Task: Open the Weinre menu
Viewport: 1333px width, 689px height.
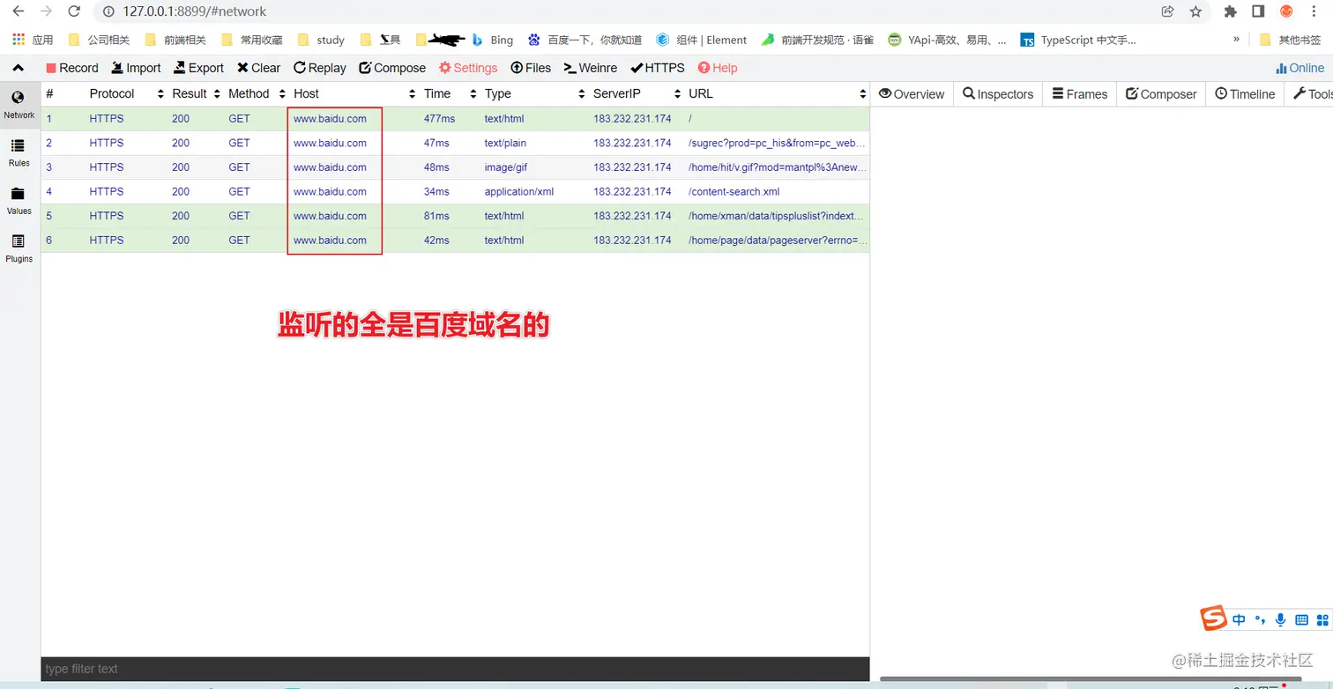Action: (x=591, y=68)
